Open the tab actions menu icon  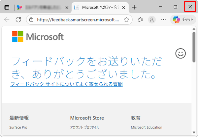[7, 7]
